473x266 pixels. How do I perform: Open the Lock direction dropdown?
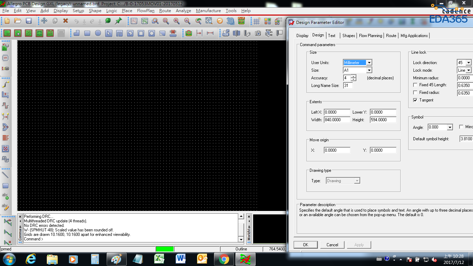tap(468, 63)
